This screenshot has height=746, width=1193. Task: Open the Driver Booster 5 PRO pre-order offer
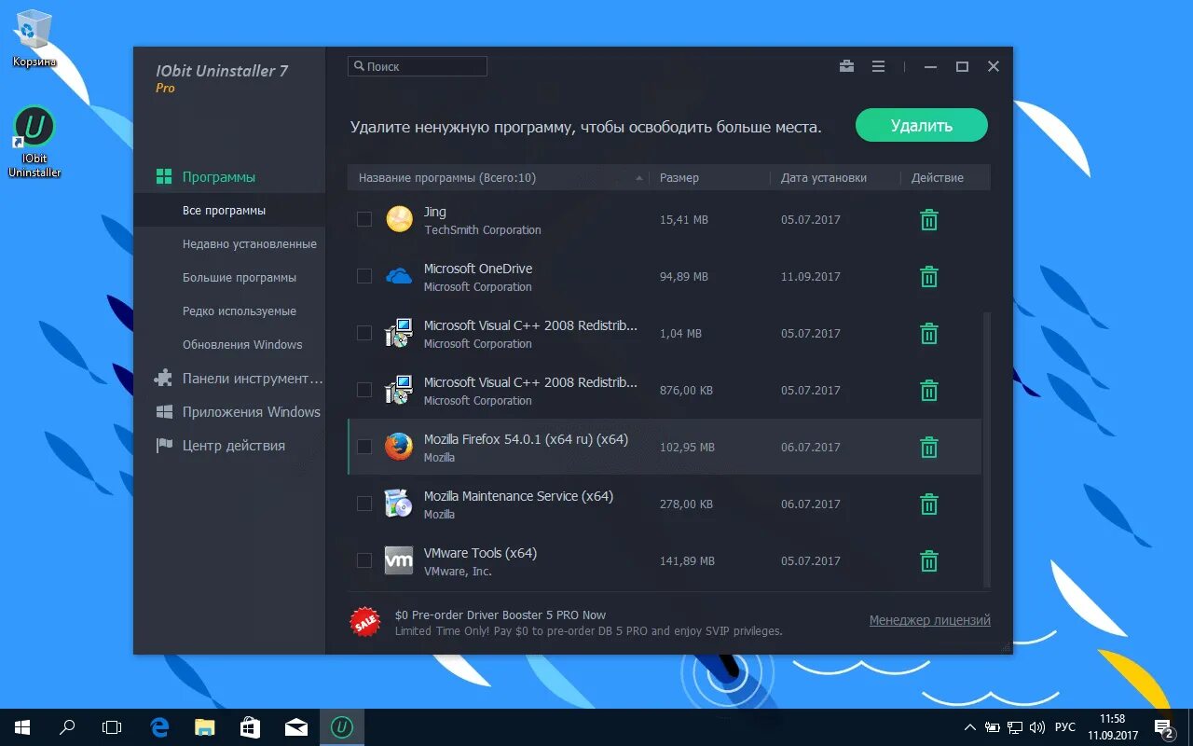[587, 623]
